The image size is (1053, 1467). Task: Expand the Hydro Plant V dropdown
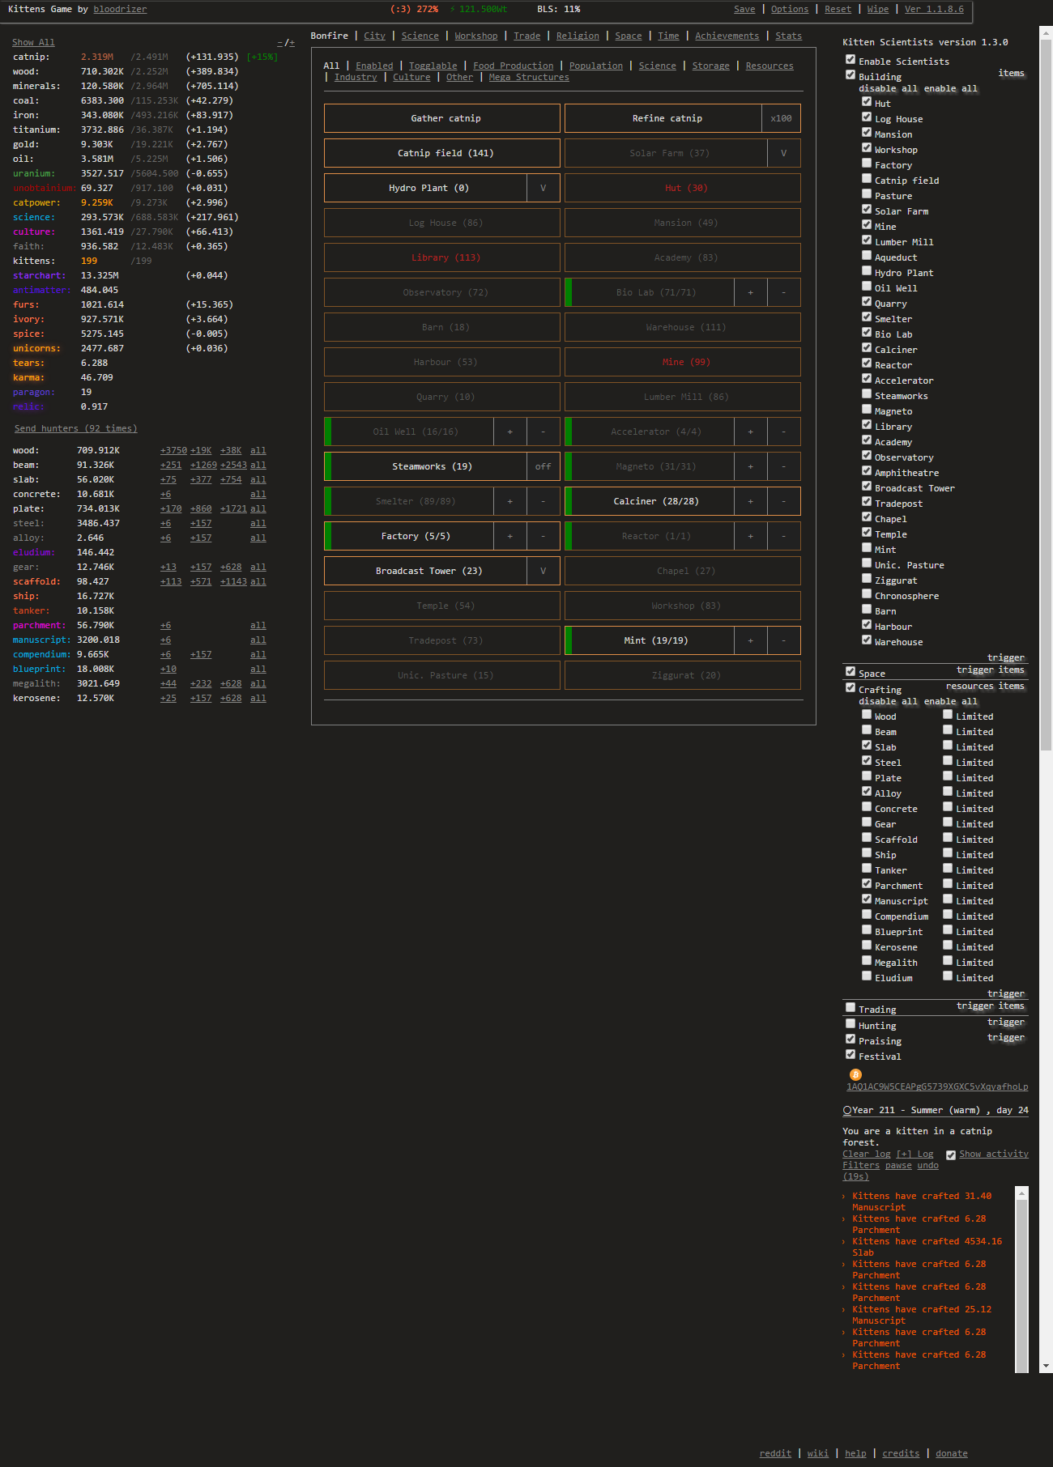(x=543, y=188)
